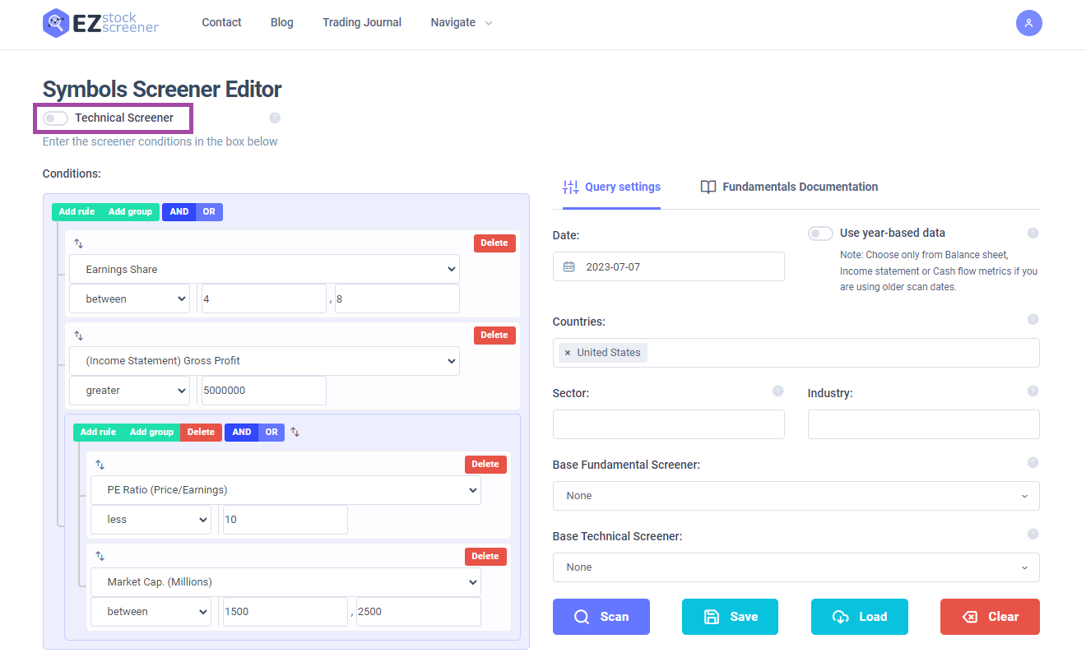The width and height of the screenshot is (1086, 662).
Task: Remove United States tag with x icon
Action: 568,353
